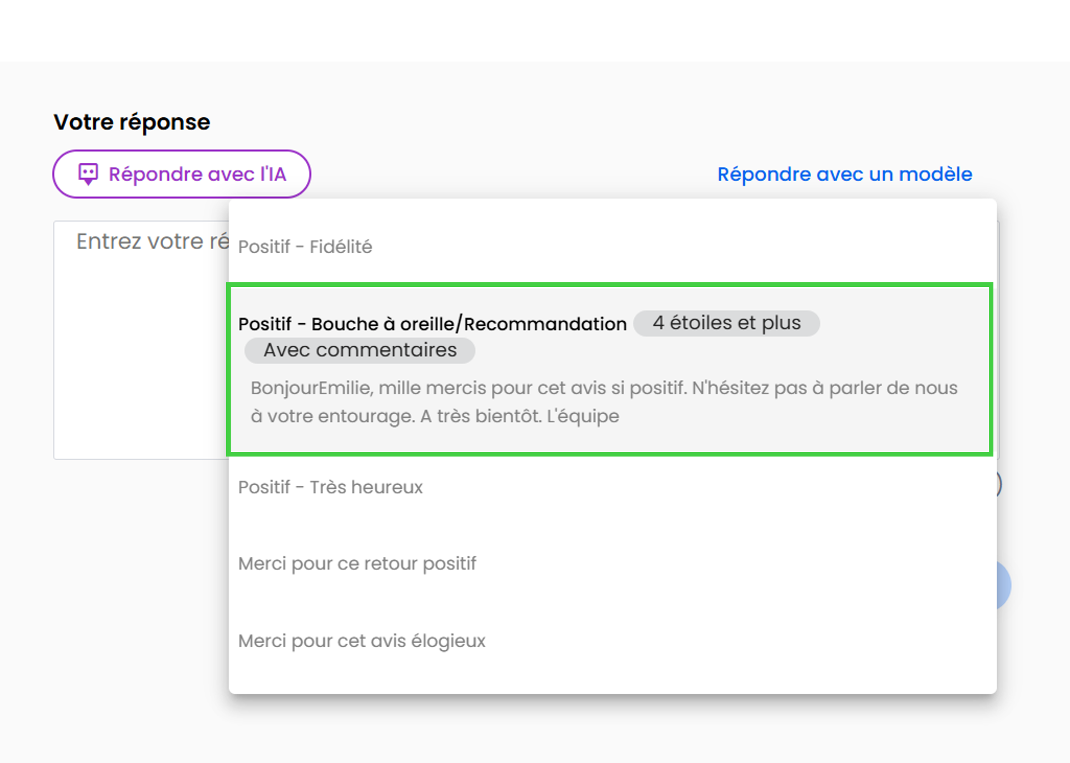
Task: Select the Positif - Fidélité template
Action: coord(612,247)
